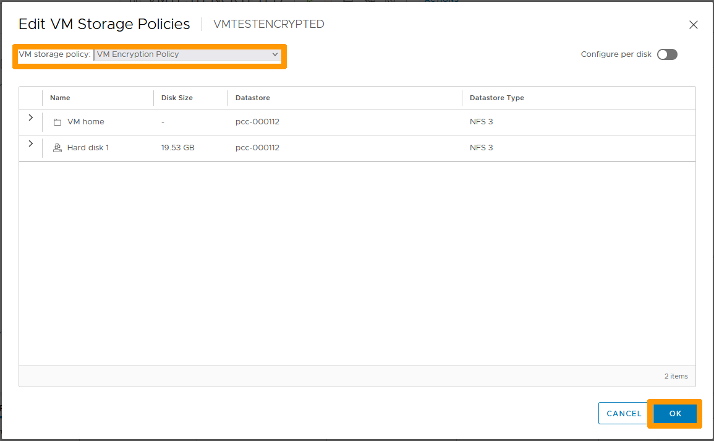
Task: Click the 2 items count label
Action: coord(676,376)
